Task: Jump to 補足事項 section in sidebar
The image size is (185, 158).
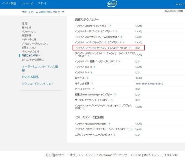Action: tap(26, 35)
